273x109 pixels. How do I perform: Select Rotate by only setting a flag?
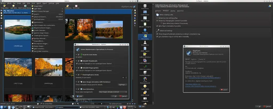[x=157, y=18]
